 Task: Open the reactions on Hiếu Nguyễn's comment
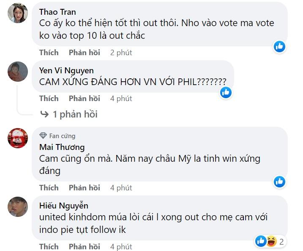point(270,241)
